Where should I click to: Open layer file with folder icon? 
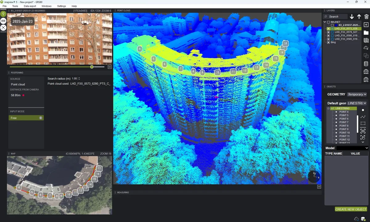366,32
